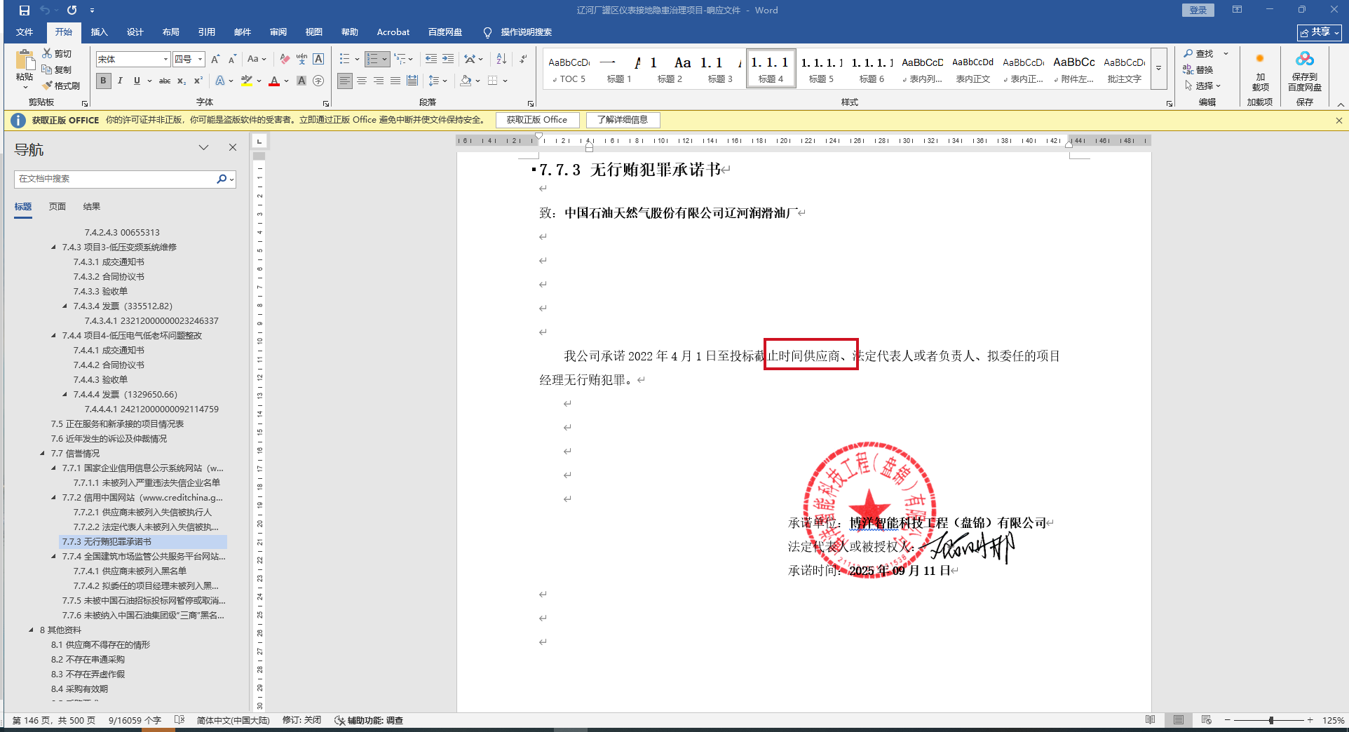1349x732 pixels.
Task: Switch navigation pane to 页面 tab
Action: 57,207
